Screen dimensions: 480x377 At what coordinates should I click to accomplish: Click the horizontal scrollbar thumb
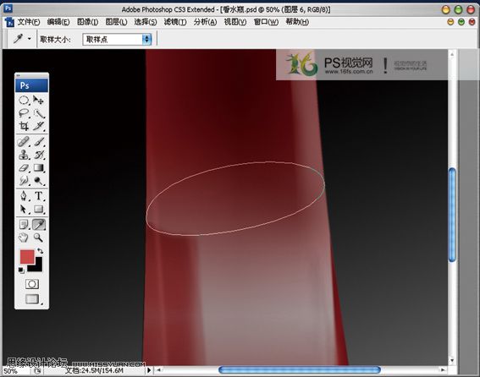click(x=300, y=370)
